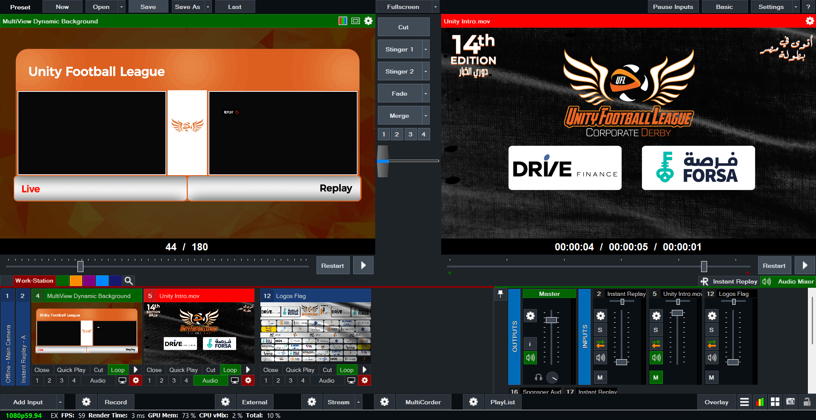Viewport: 816px width, 420px height.
Task: Click the Pause Inputs button
Action: (x=673, y=7)
